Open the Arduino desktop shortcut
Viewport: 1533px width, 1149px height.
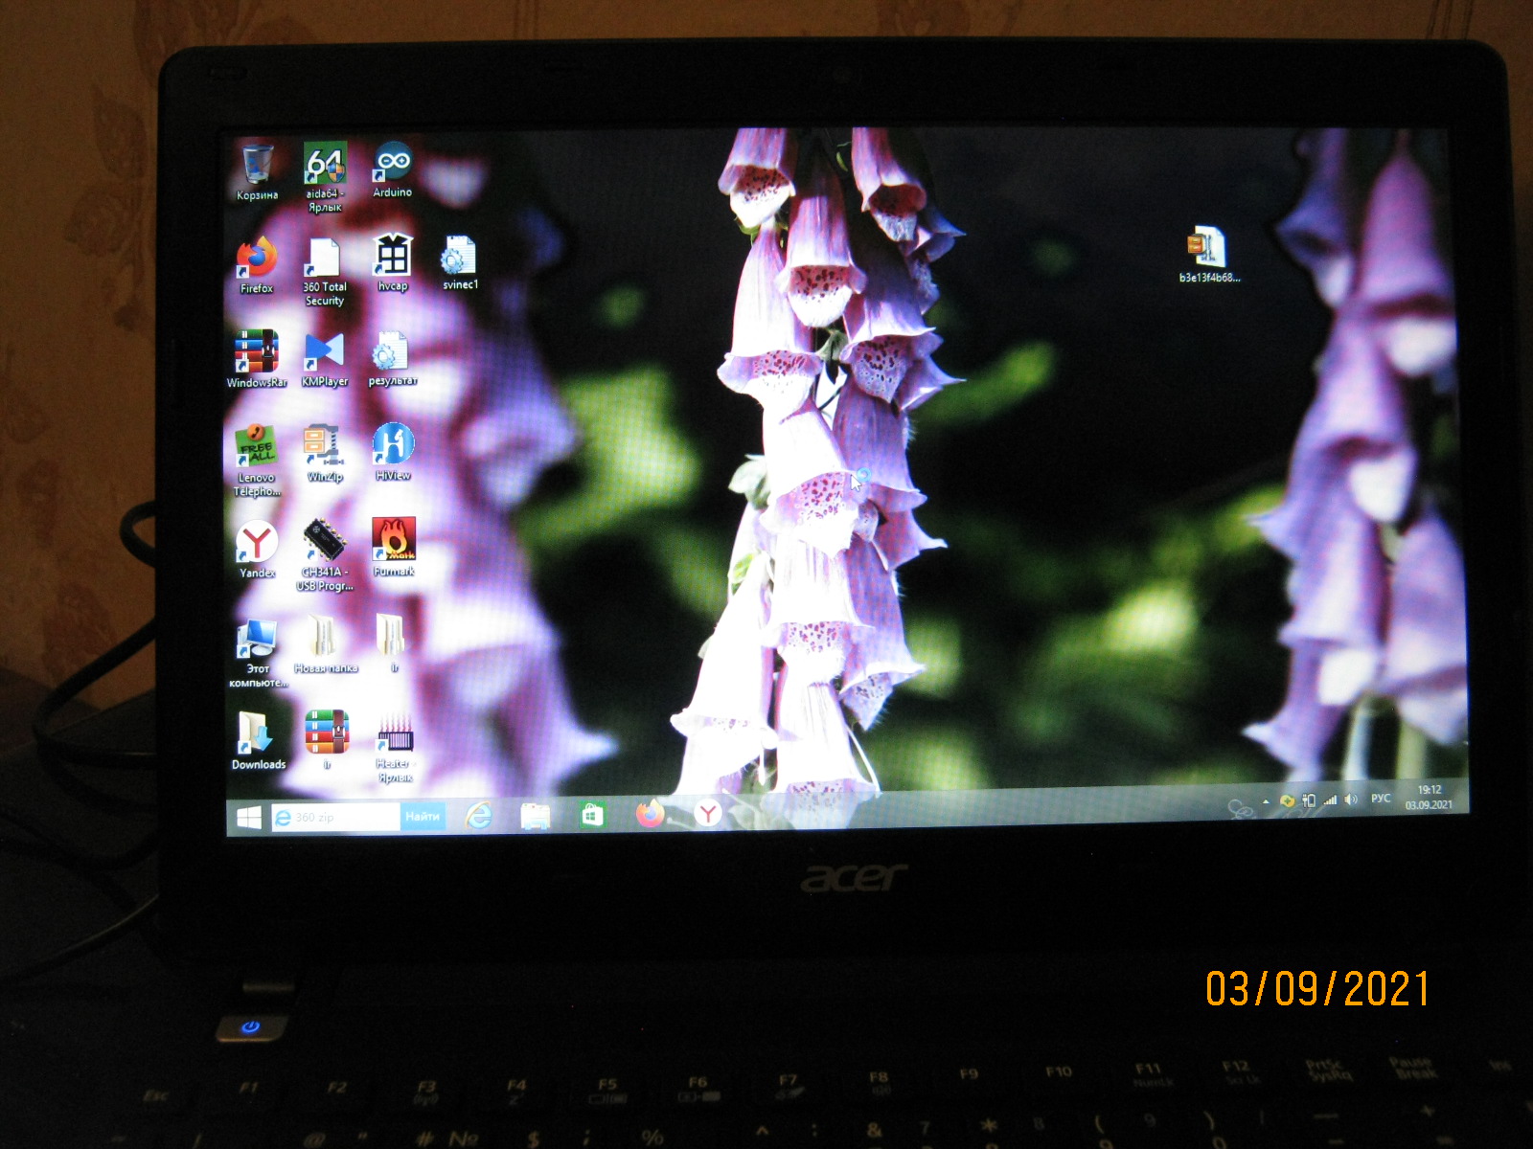[x=393, y=165]
